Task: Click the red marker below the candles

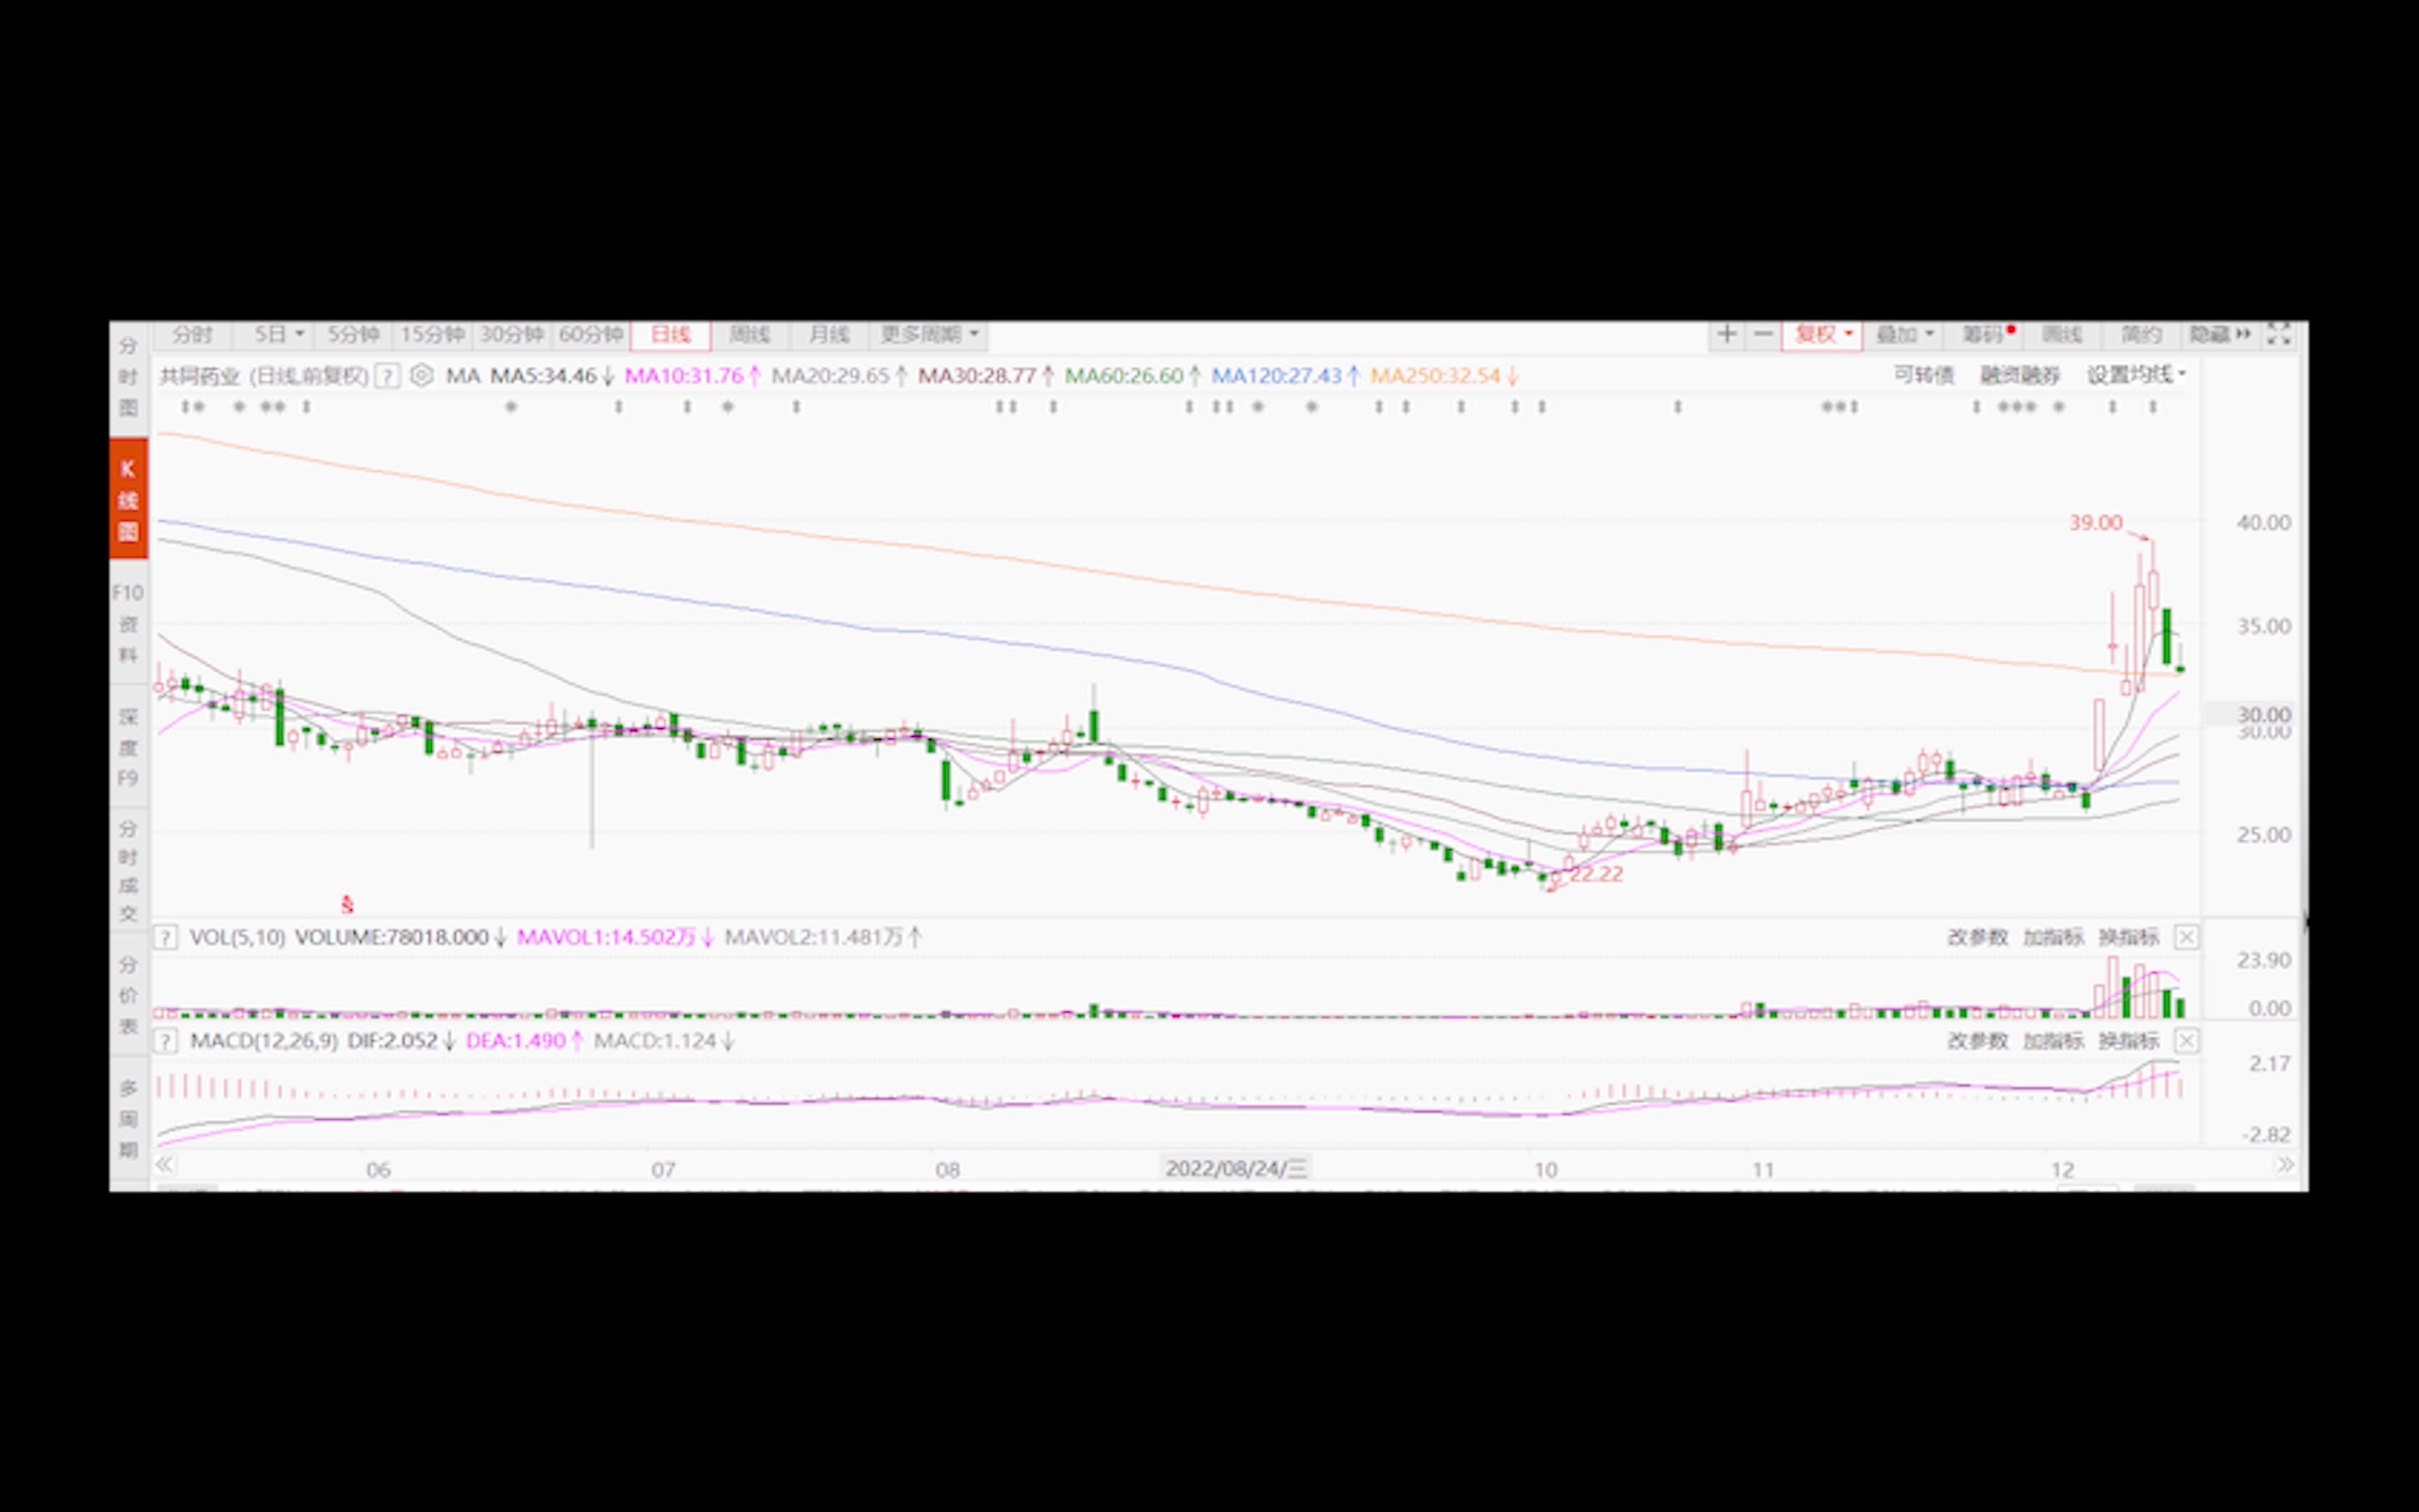Action: pos(347,905)
